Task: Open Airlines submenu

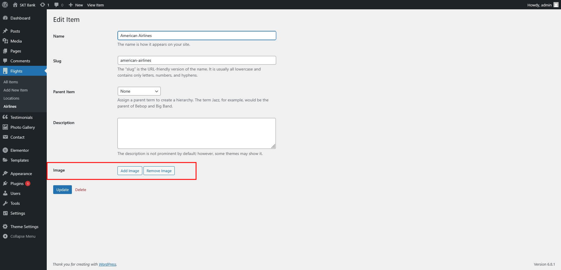Action: pyautogui.click(x=10, y=106)
